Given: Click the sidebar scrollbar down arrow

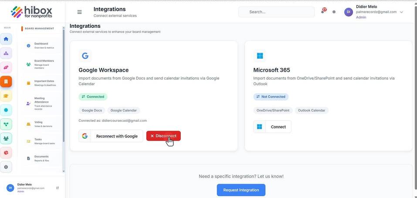Looking at the screenshot, I should (64, 171).
